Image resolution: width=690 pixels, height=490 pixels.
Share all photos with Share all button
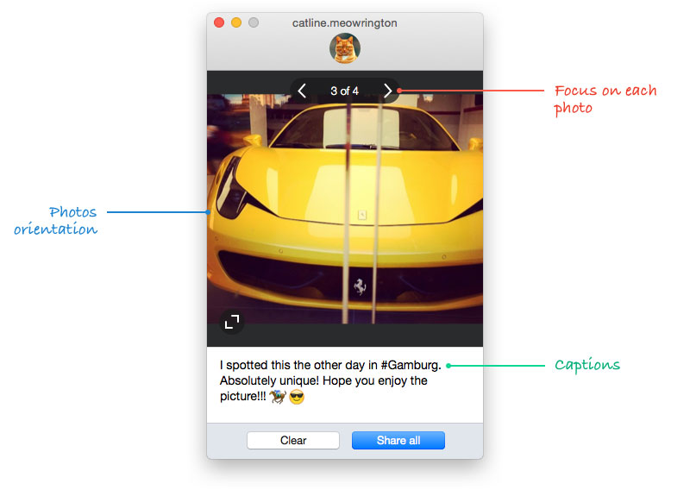click(398, 440)
